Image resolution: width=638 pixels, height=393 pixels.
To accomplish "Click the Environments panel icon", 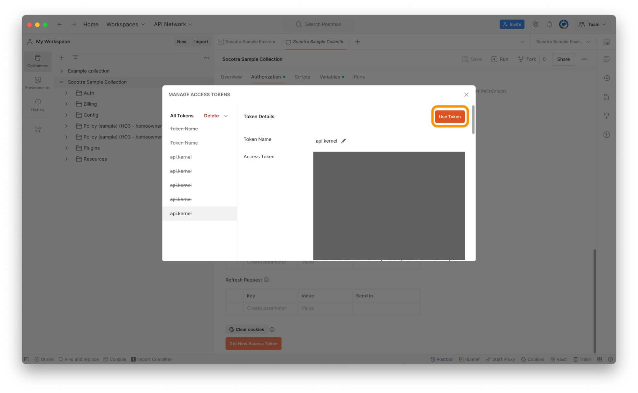I will [x=38, y=82].
